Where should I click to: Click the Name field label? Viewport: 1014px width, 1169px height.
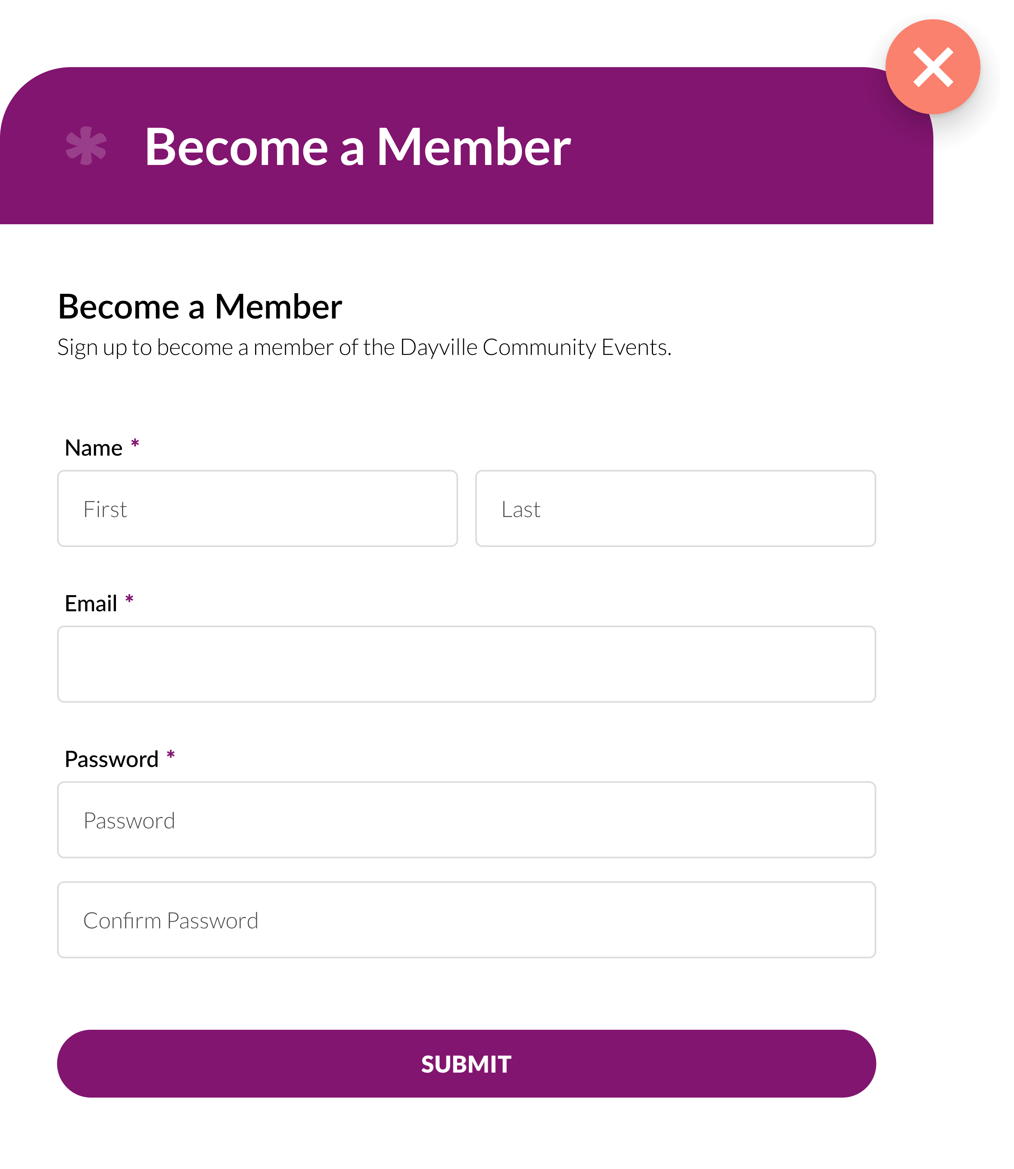93,448
